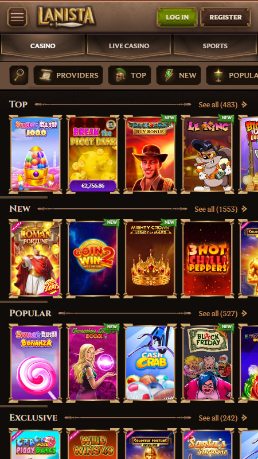This screenshot has height=459, width=258.
Task: Select Top filter with helmet icon
Action: click(130, 75)
